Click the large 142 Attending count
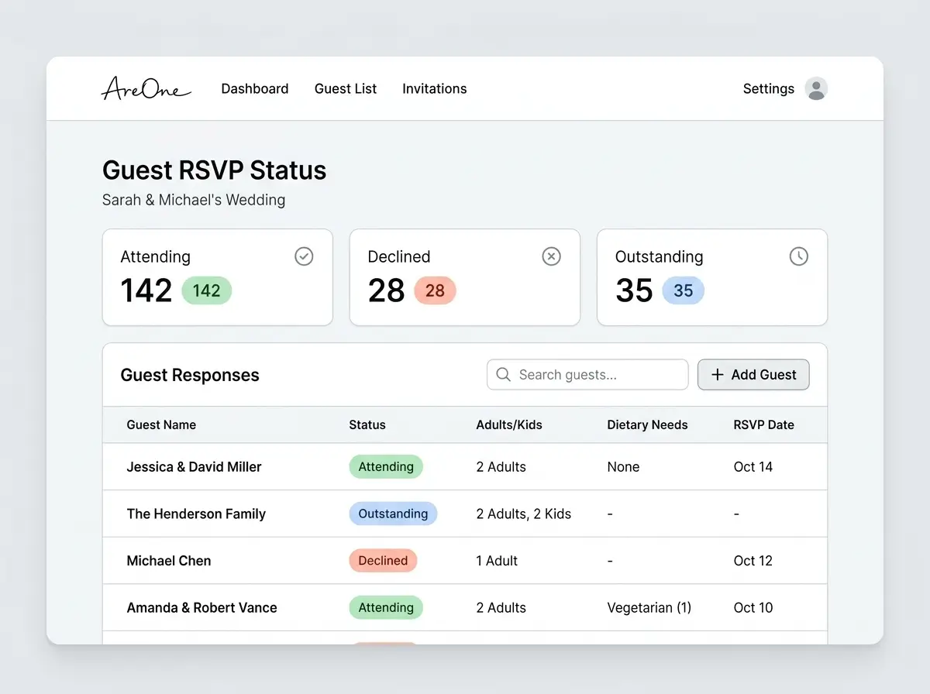The height and width of the screenshot is (694, 930). tap(146, 291)
